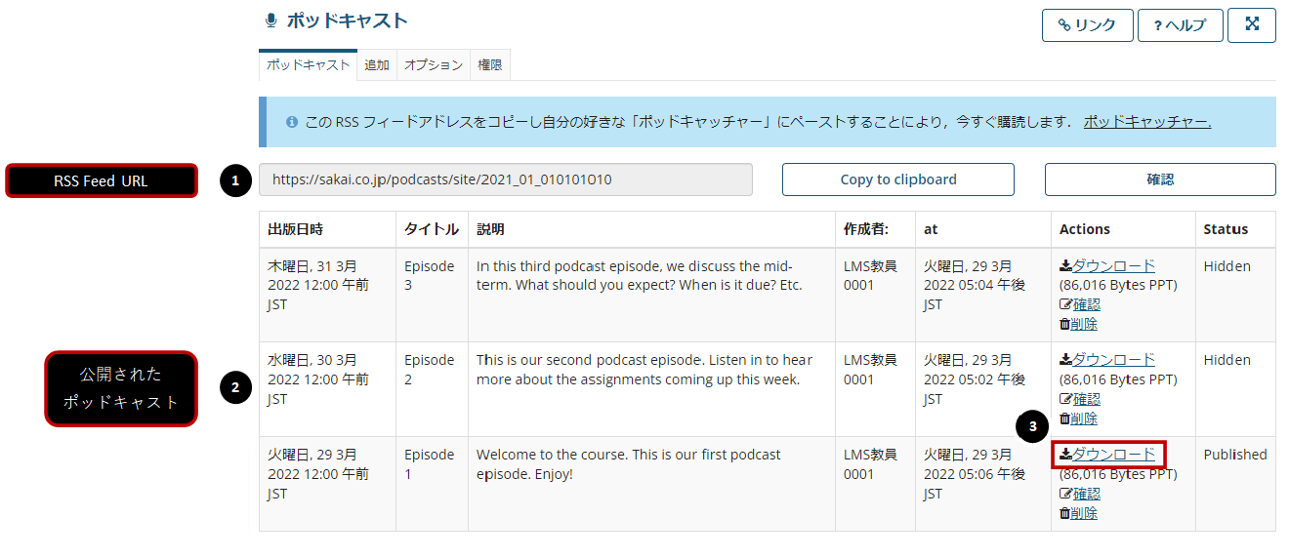This screenshot has height=558, width=1289.
Task: Click trash icon for Episode 1
Action: (1064, 513)
